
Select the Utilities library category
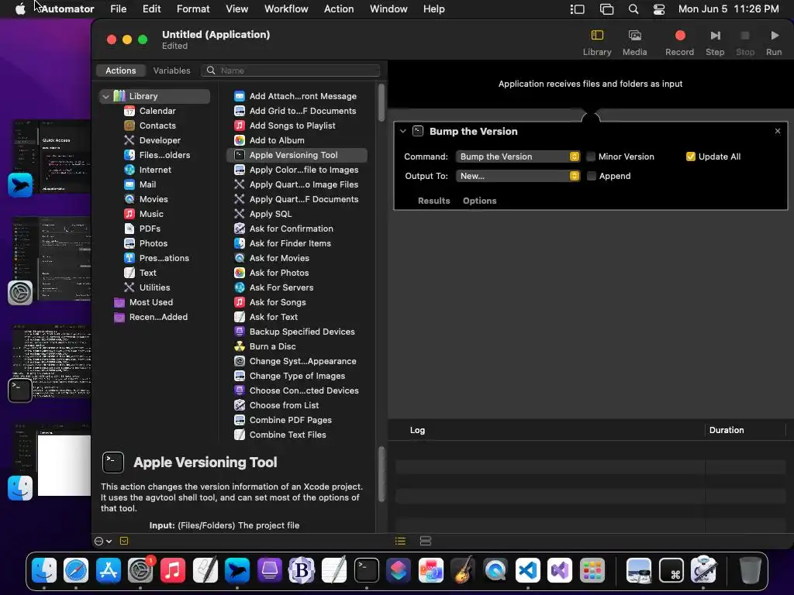(x=154, y=287)
